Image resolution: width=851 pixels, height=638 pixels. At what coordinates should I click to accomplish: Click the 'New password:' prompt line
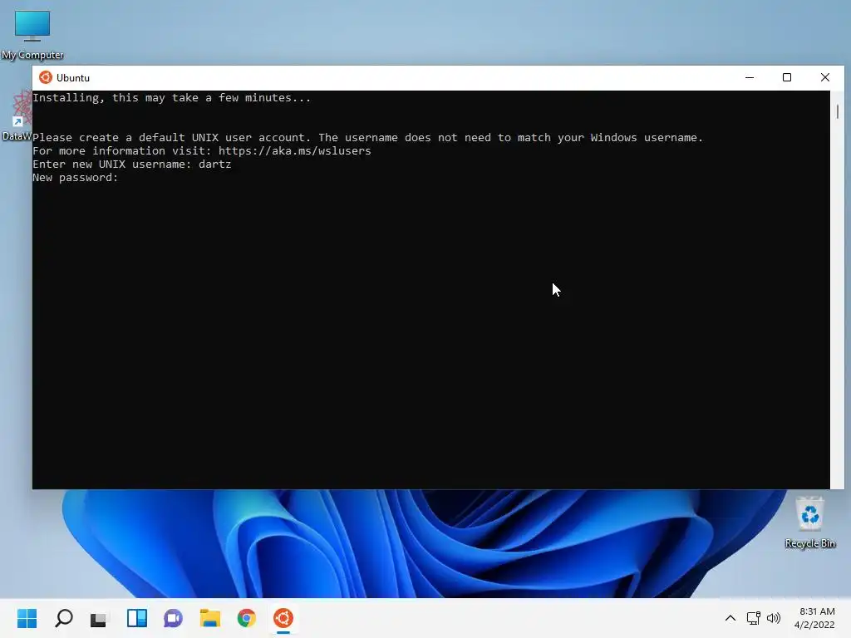[75, 178]
